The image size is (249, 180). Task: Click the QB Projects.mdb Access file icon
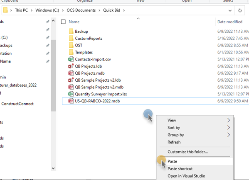pyautogui.click(x=71, y=73)
